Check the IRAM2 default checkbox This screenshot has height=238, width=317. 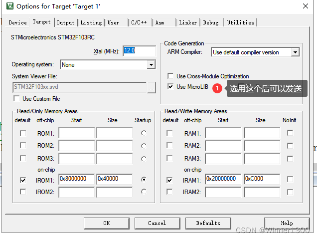click(x=169, y=192)
